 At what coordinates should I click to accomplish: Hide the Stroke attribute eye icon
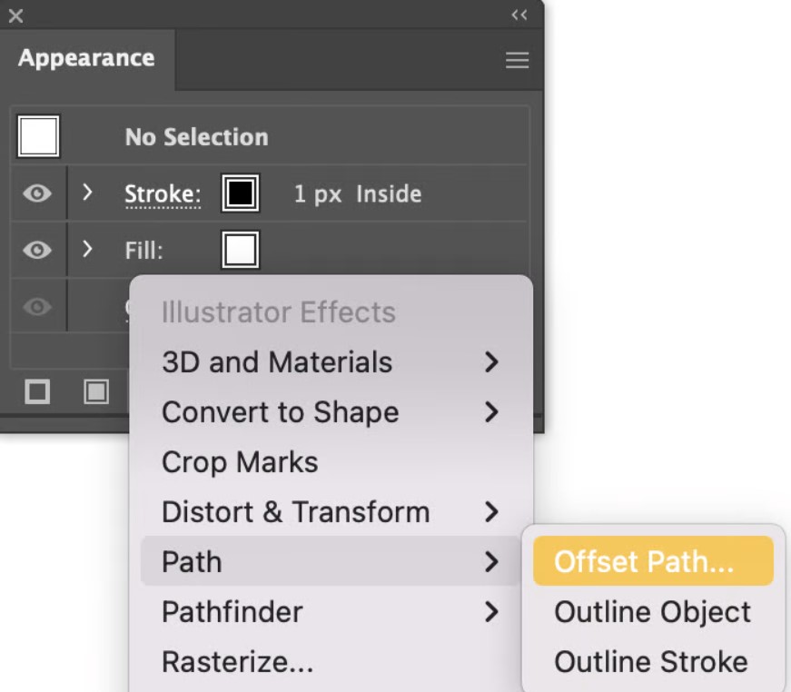click(37, 193)
